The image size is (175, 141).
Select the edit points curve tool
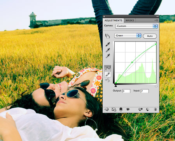[108, 68]
